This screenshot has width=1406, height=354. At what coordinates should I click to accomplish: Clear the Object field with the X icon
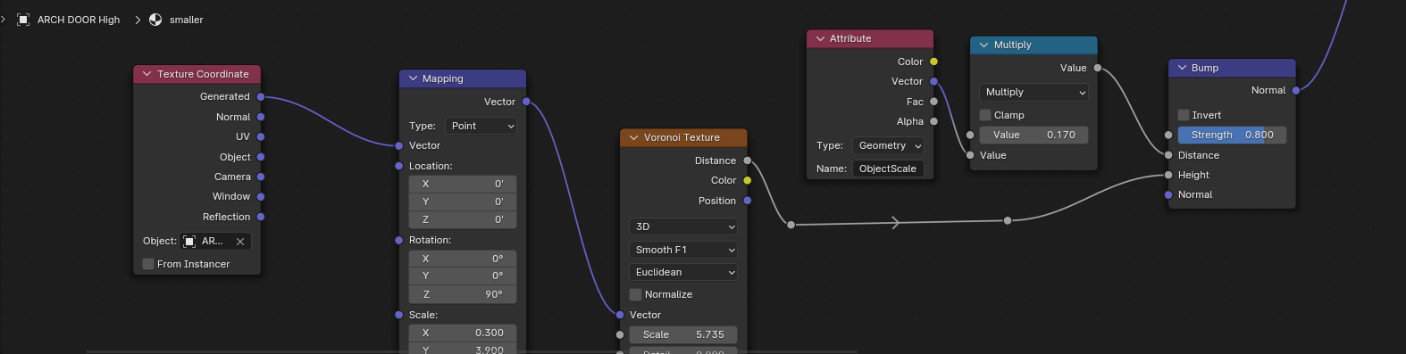coord(240,242)
